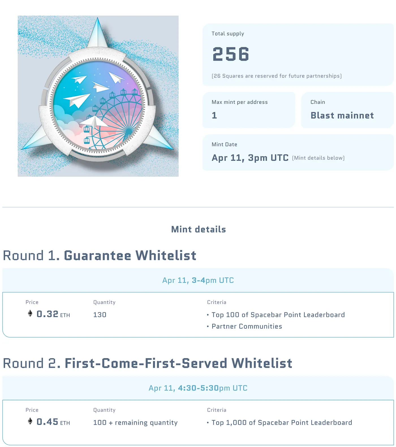Click the Blast mainnet chain card

[347, 110]
